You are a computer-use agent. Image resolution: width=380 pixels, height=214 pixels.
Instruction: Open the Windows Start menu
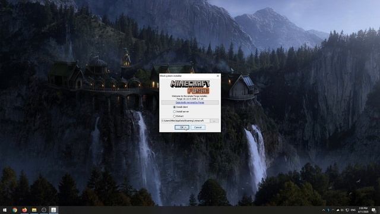(x=5, y=210)
